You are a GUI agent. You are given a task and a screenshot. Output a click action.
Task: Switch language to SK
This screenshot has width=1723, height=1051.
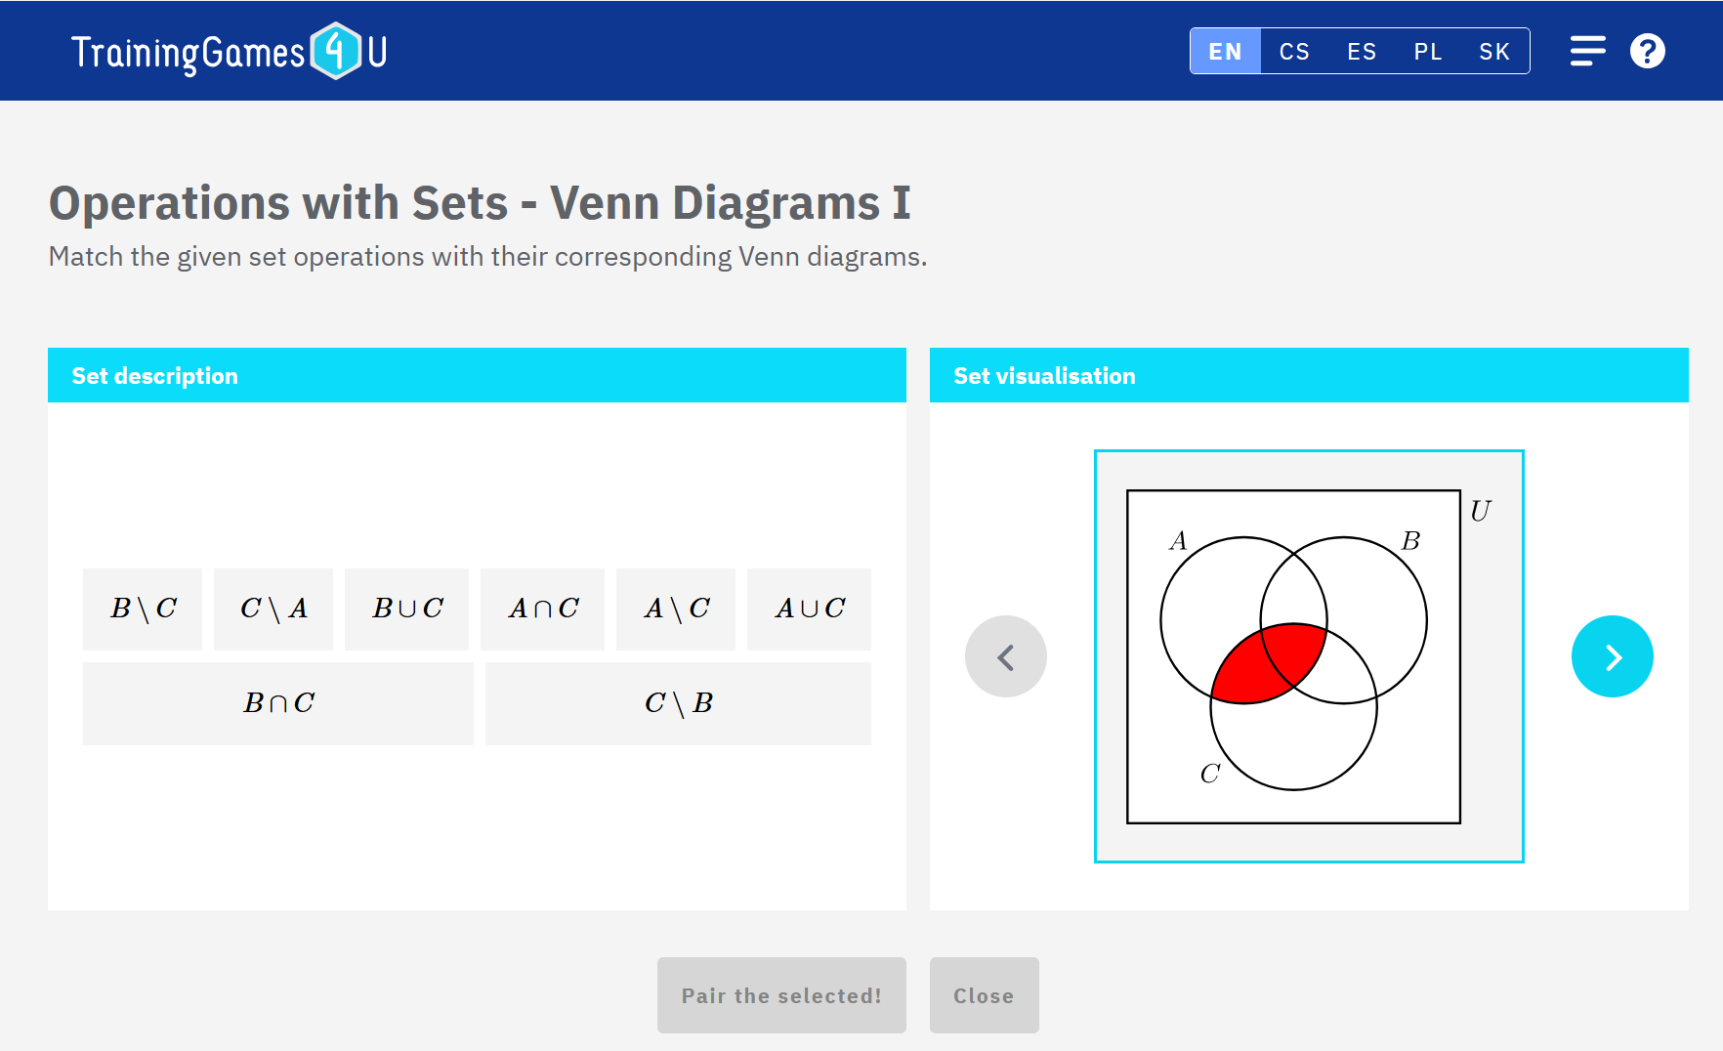(x=1494, y=51)
